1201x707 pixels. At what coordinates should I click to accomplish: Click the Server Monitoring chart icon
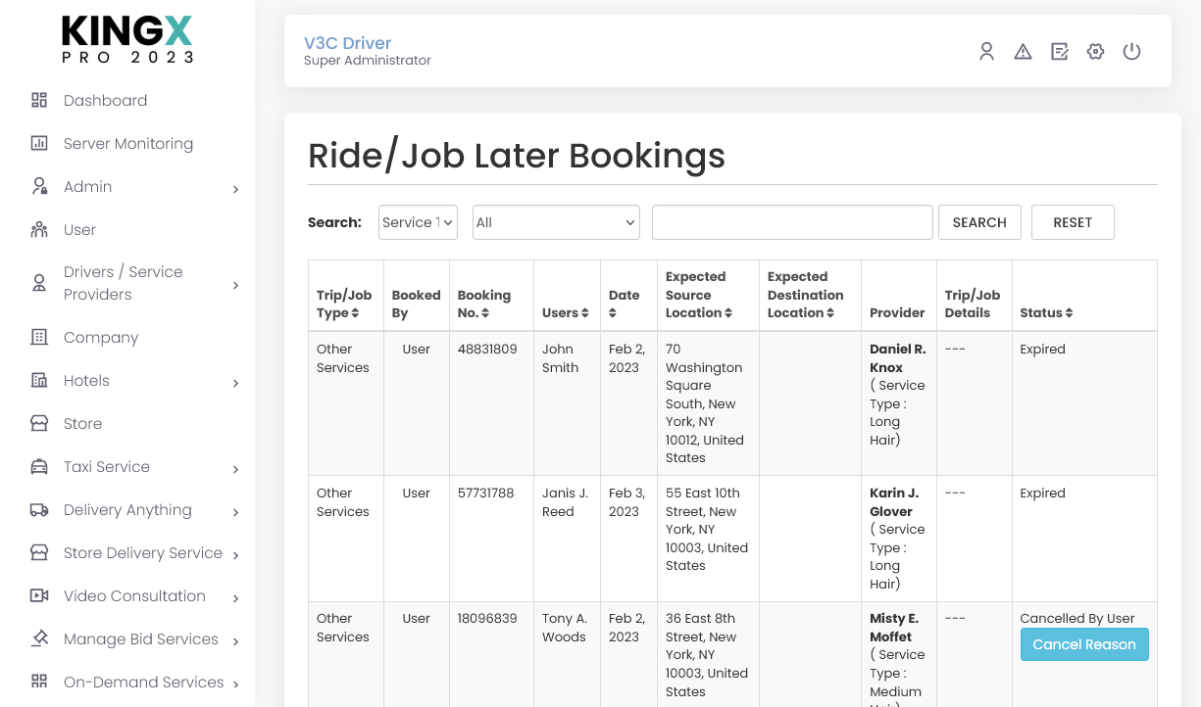pyautogui.click(x=39, y=144)
